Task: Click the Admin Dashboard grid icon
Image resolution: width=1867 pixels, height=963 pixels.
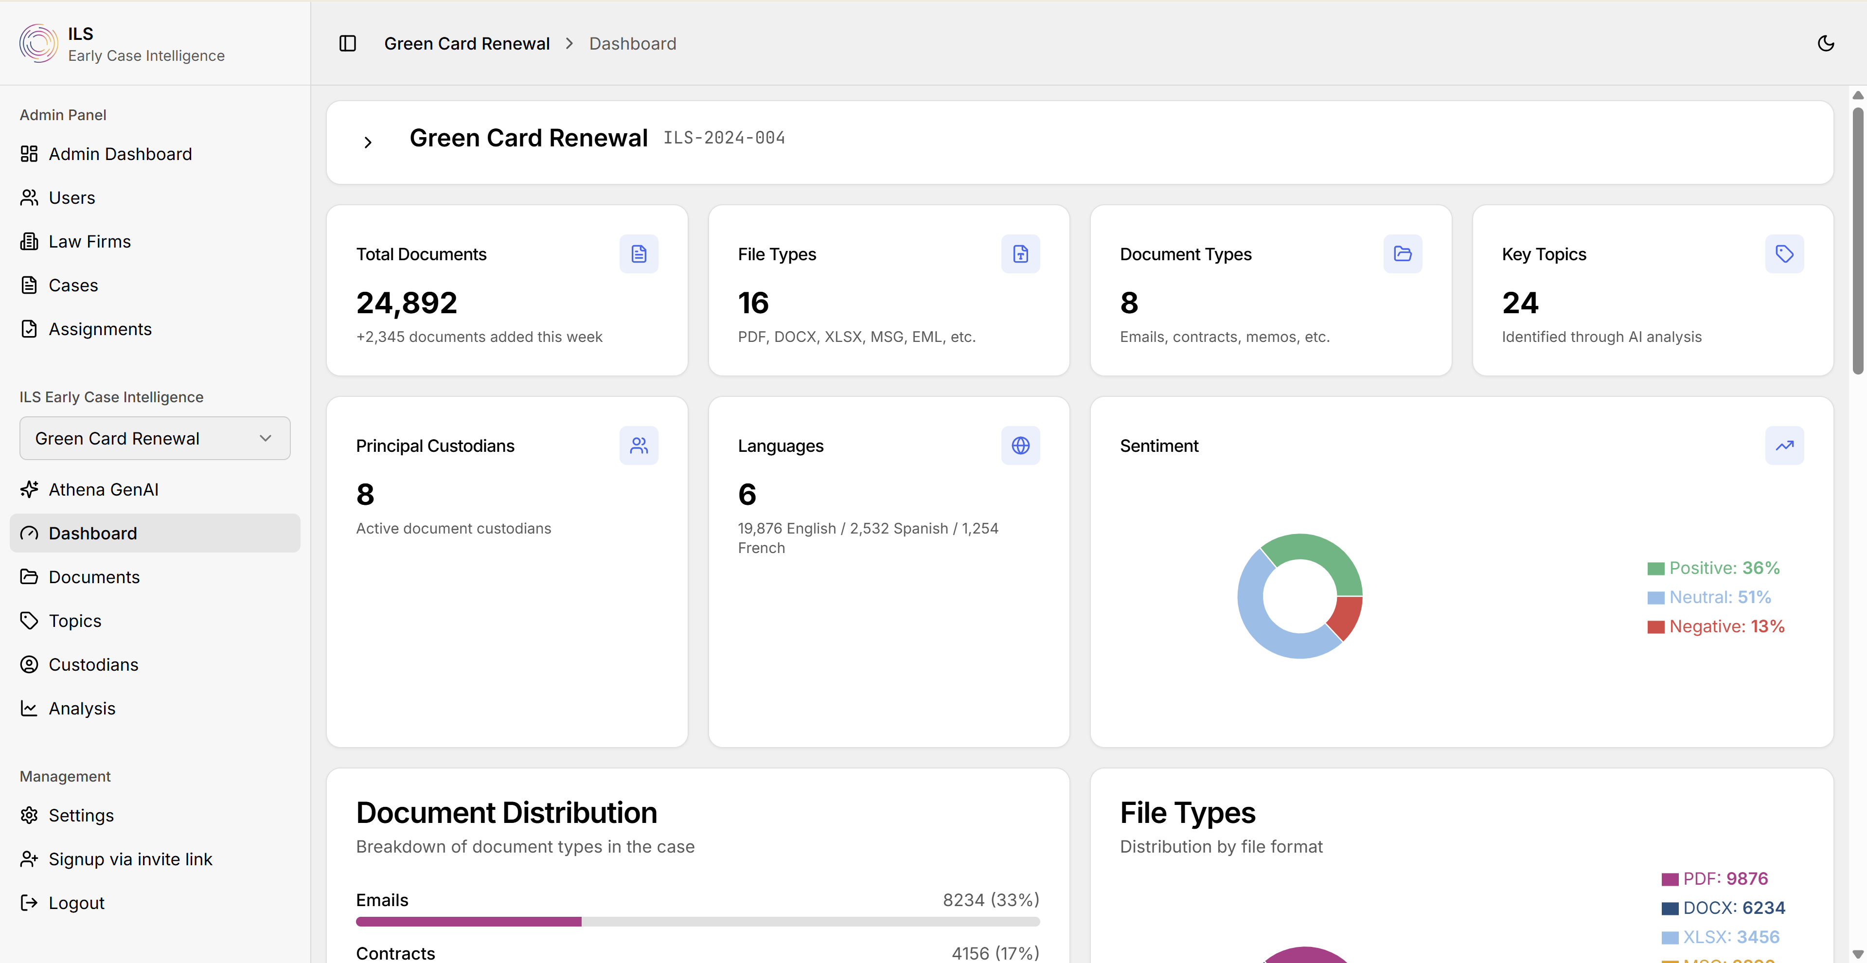Action: tap(29, 154)
